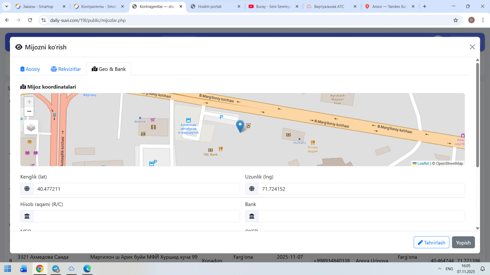Screen dimensions: 490x275
Task: Click the globe icon beside longitude
Action: pos(252,189)
